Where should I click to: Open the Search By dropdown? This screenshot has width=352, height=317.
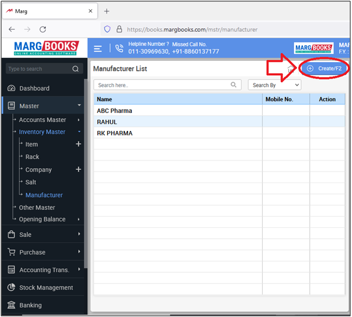pyautogui.click(x=274, y=85)
